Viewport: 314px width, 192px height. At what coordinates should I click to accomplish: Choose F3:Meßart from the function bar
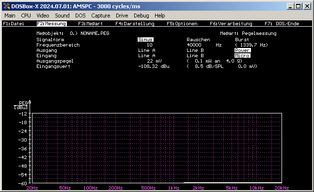pos(90,24)
